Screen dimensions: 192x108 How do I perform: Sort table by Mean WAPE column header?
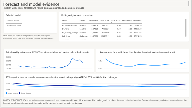pos(116,21)
